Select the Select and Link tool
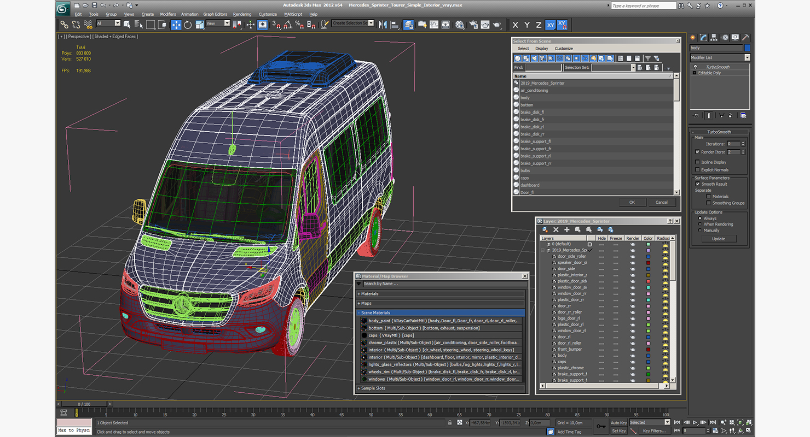The height and width of the screenshot is (437, 810). [x=64, y=25]
